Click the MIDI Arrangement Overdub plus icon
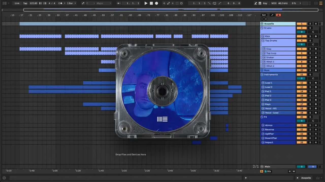 pyautogui.click(x=164, y=3)
